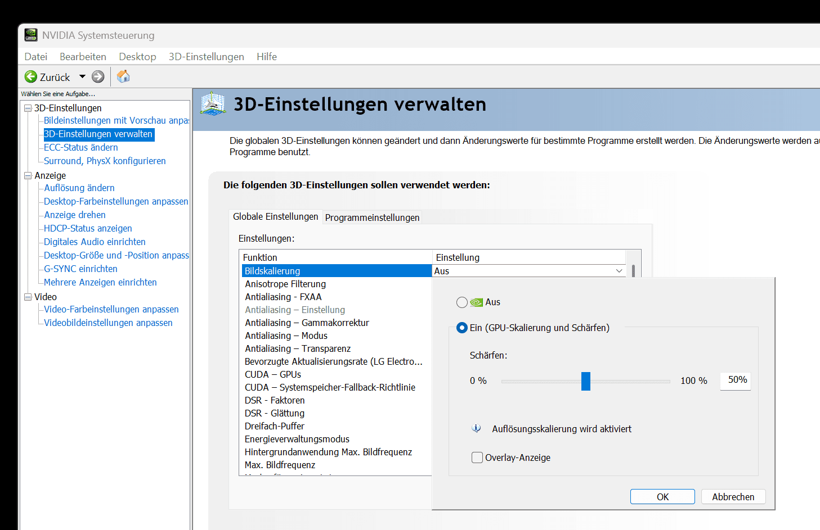Screen dimensions: 820x530
Task: Open ECC-Status ändern link
Action: point(81,147)
